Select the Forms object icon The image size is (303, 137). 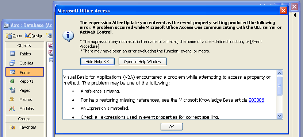coord(12,73)
